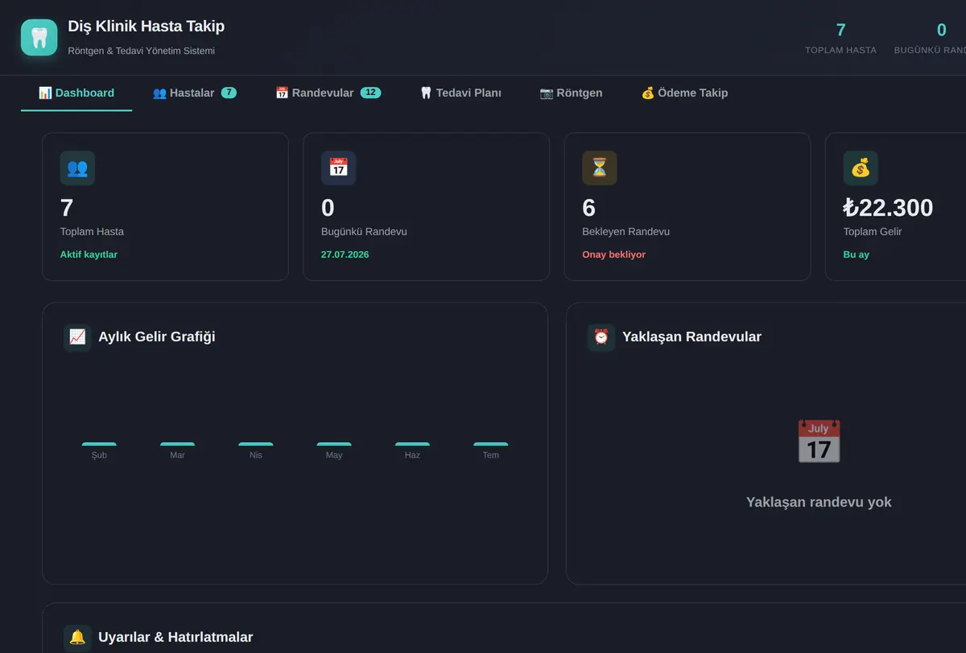Click the "Uyarılar & Hatırlatmalar" heading

[x=175, y=637]
